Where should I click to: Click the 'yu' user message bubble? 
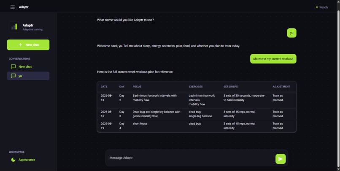pos(291,33)
